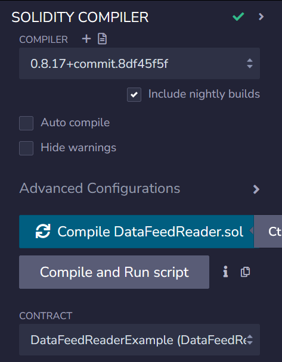This screenshot has height=362, width=282.
Task: Click the 'Include nightly builds' label
Action: click(204, 94)
